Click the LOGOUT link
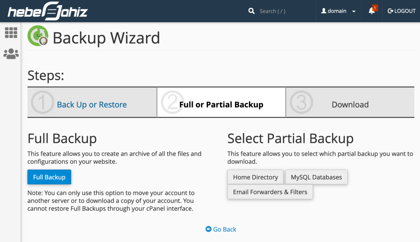This screenshot has width=420, height=242. pyautogui.click(x=405, y=11)
